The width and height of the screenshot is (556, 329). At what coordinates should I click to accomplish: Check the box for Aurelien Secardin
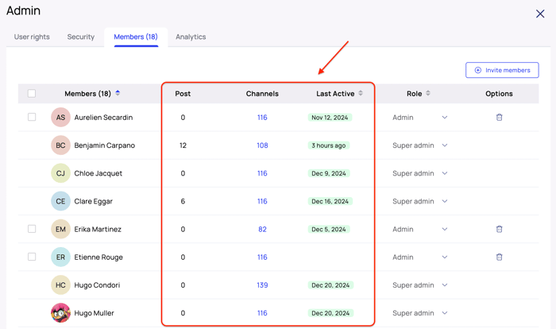coord(32,118)
